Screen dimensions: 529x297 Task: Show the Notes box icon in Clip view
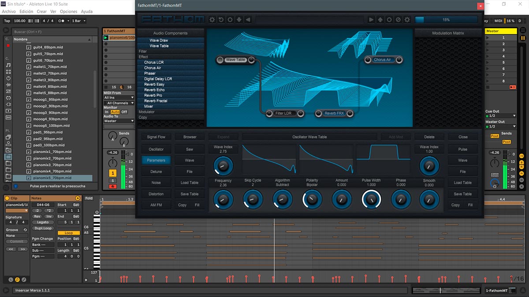17,279
